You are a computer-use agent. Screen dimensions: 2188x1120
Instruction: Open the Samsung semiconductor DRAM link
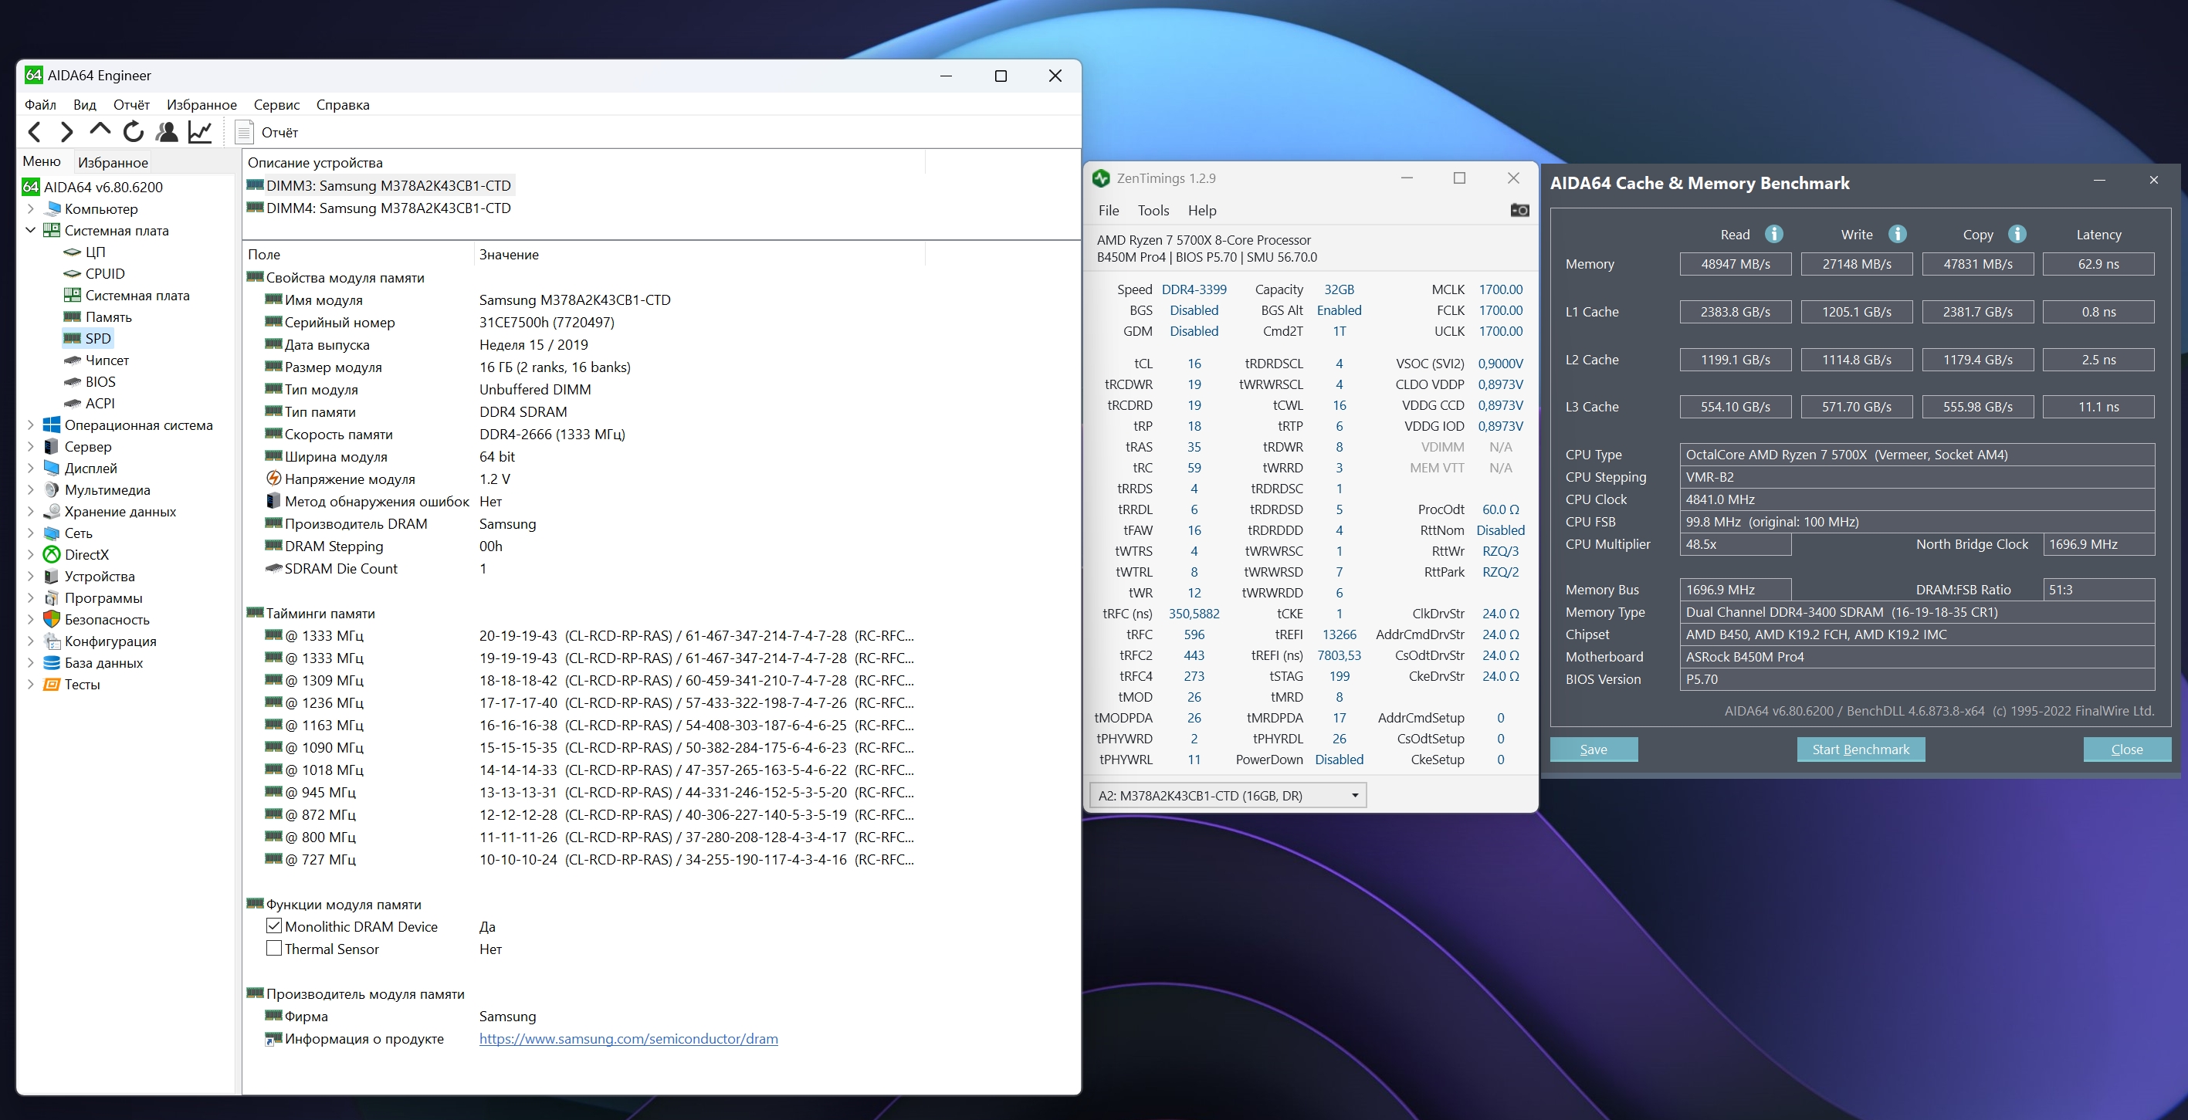click(628, 1038)
